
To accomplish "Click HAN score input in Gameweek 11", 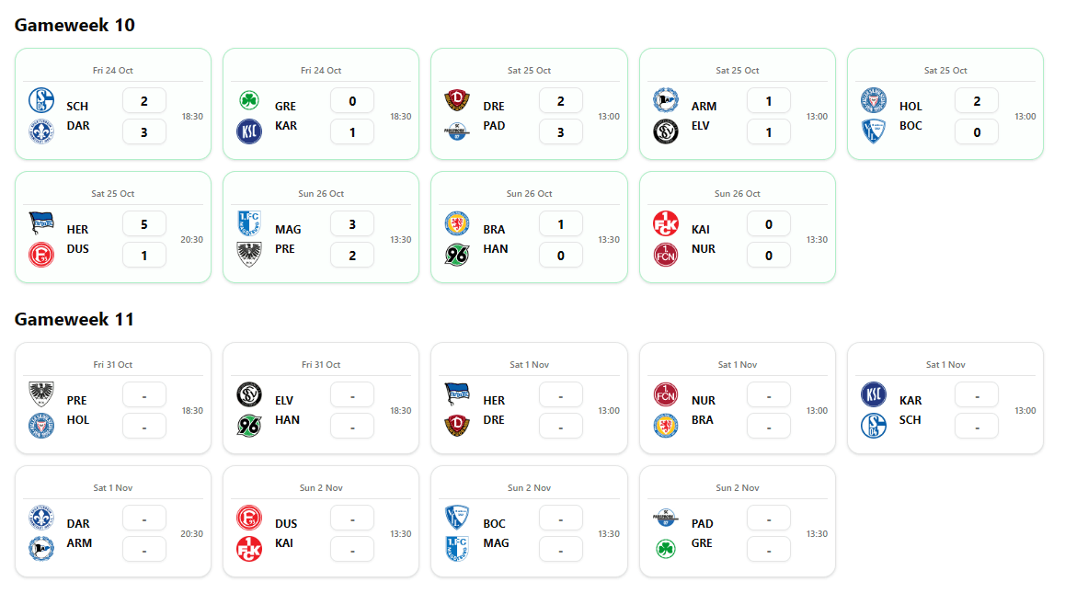I will (352, 426).
